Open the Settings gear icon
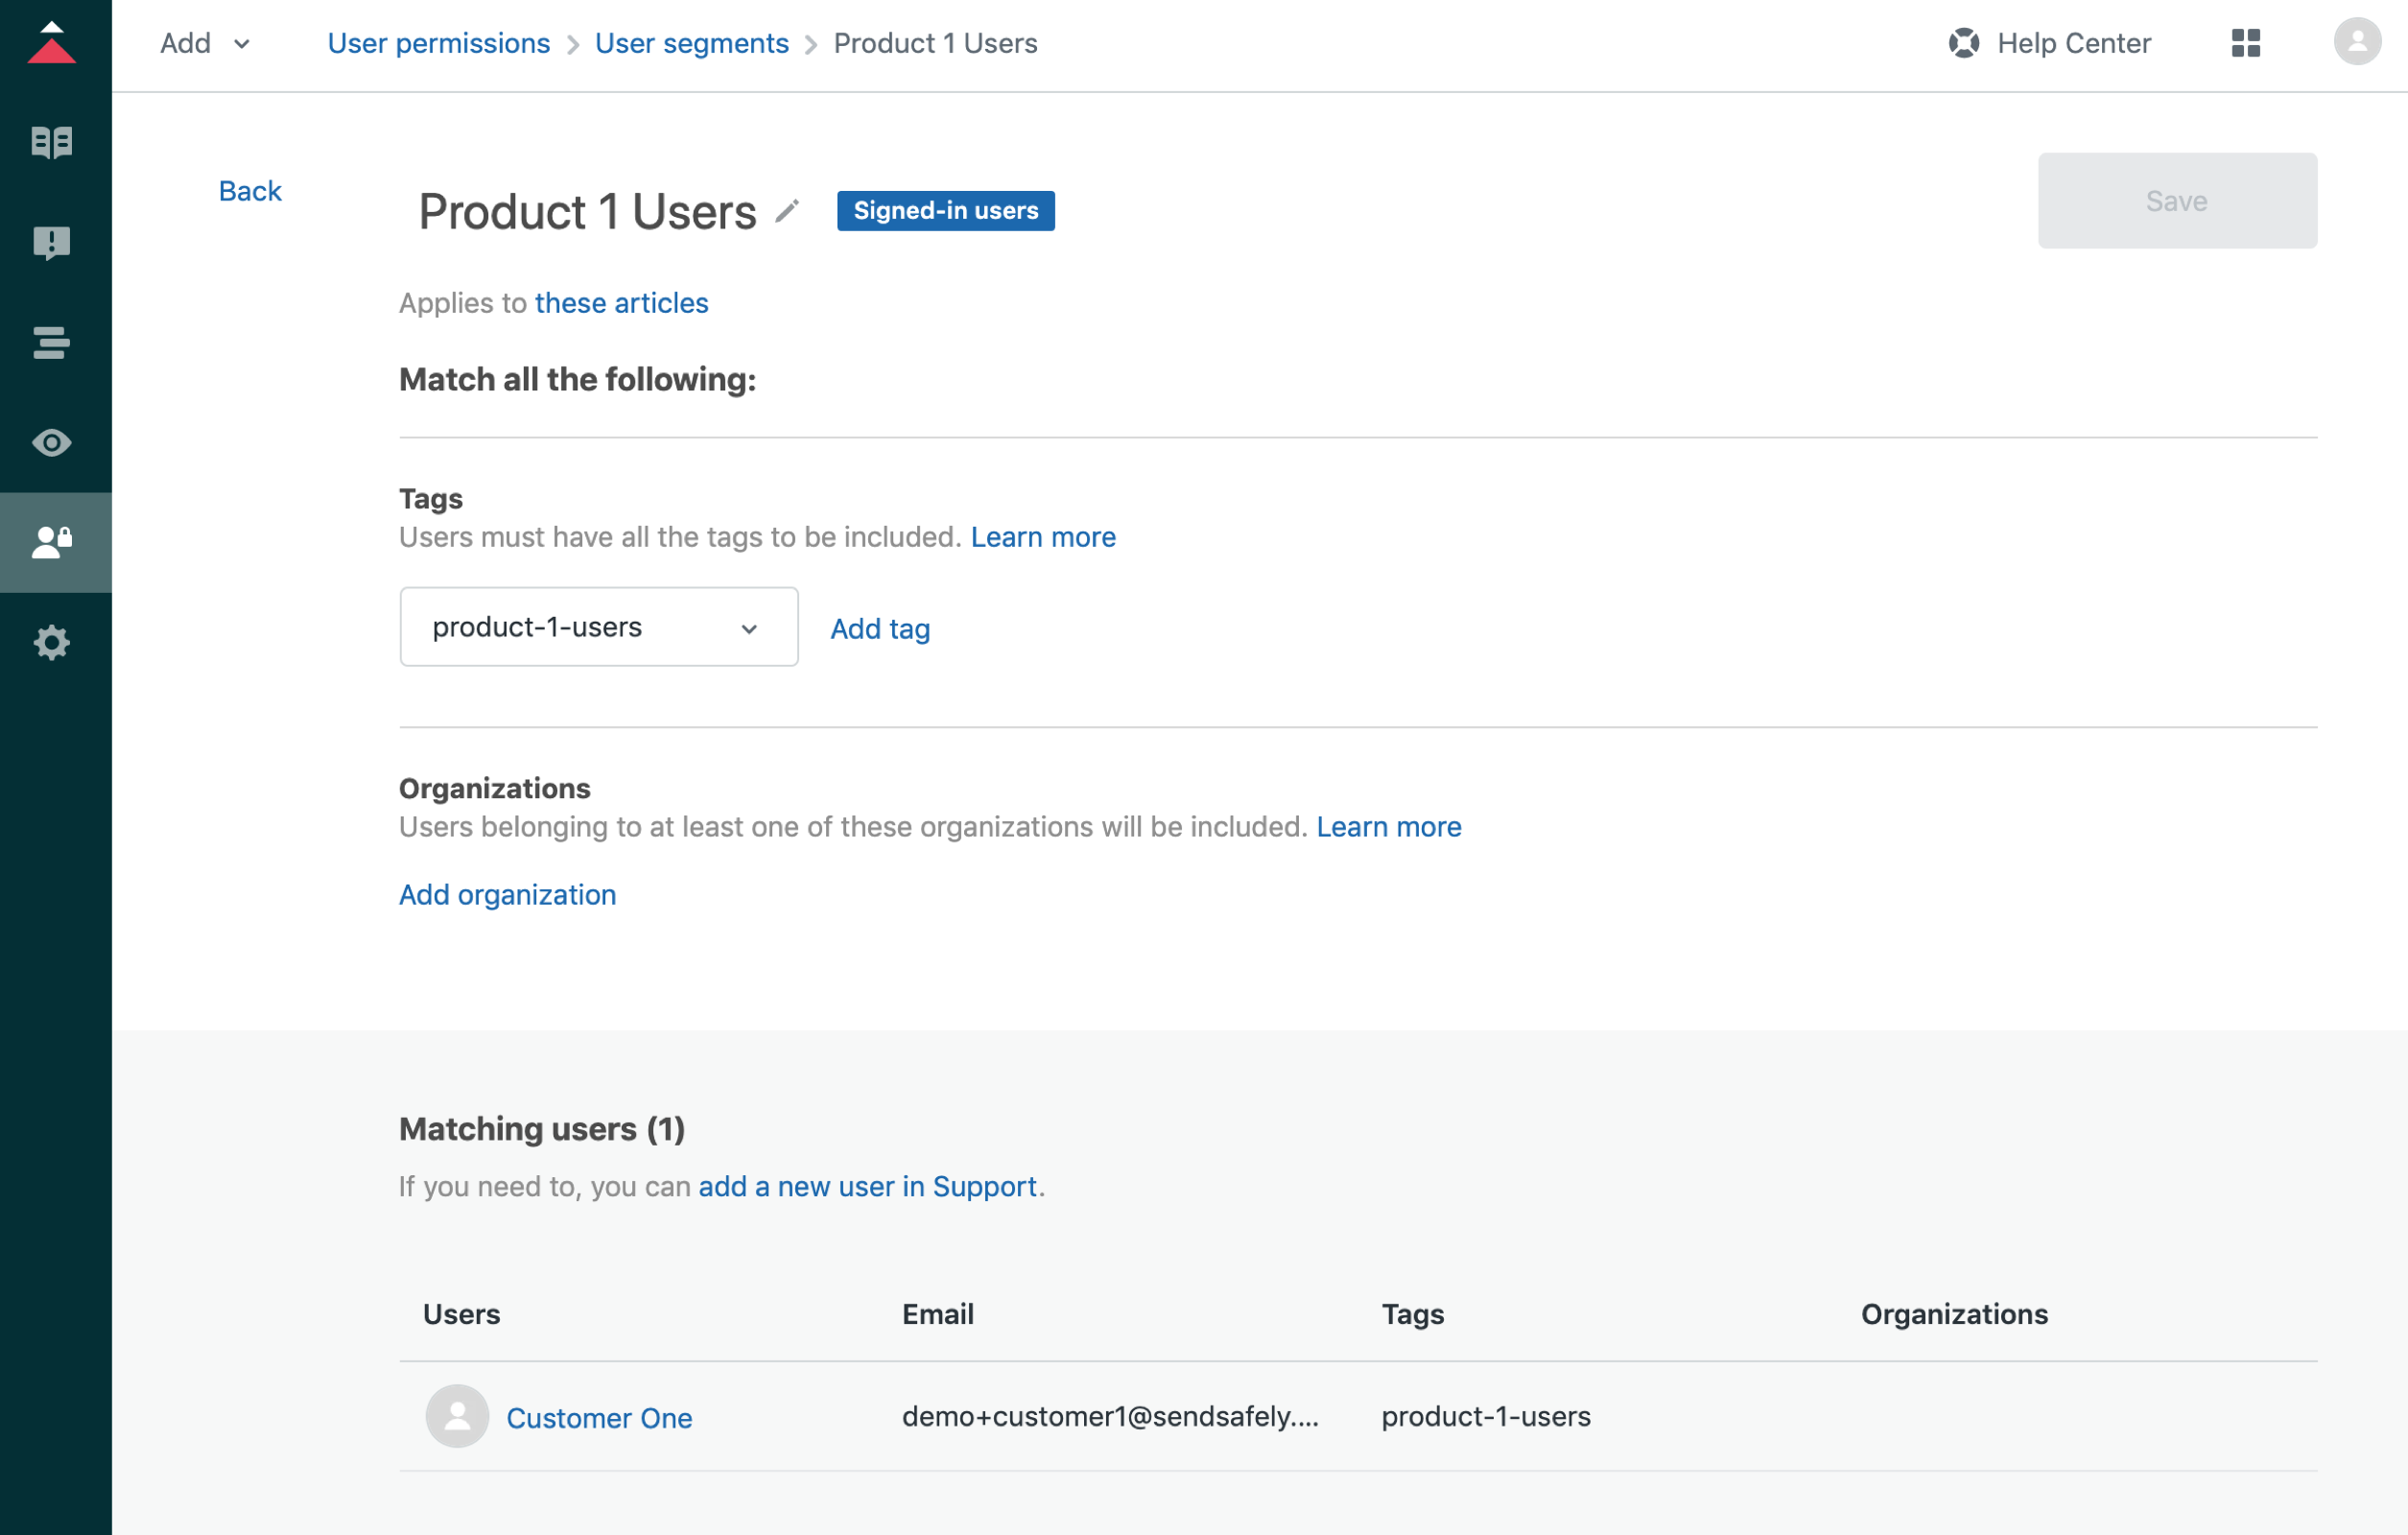Viewport: 2408px width, 1535px height. (x=52, y=642)
